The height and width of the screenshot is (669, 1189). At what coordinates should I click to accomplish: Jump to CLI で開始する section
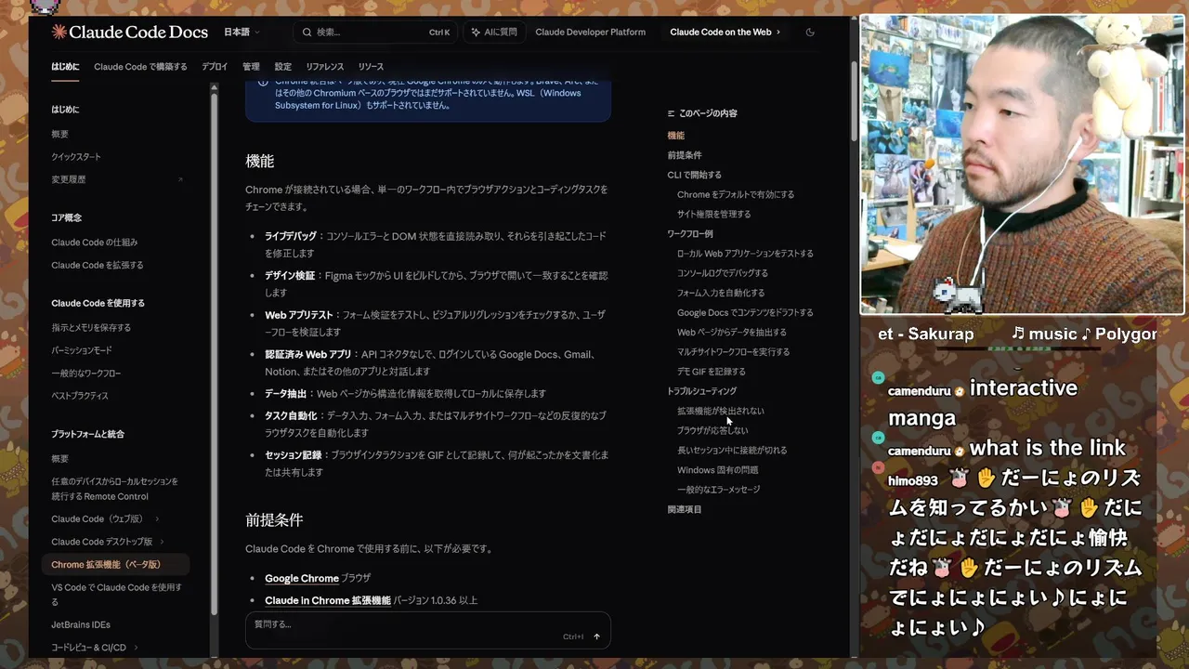(x=694, y=175)
